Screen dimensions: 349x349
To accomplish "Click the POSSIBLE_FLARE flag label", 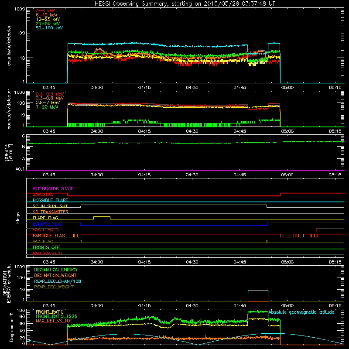I will (50, 200).
